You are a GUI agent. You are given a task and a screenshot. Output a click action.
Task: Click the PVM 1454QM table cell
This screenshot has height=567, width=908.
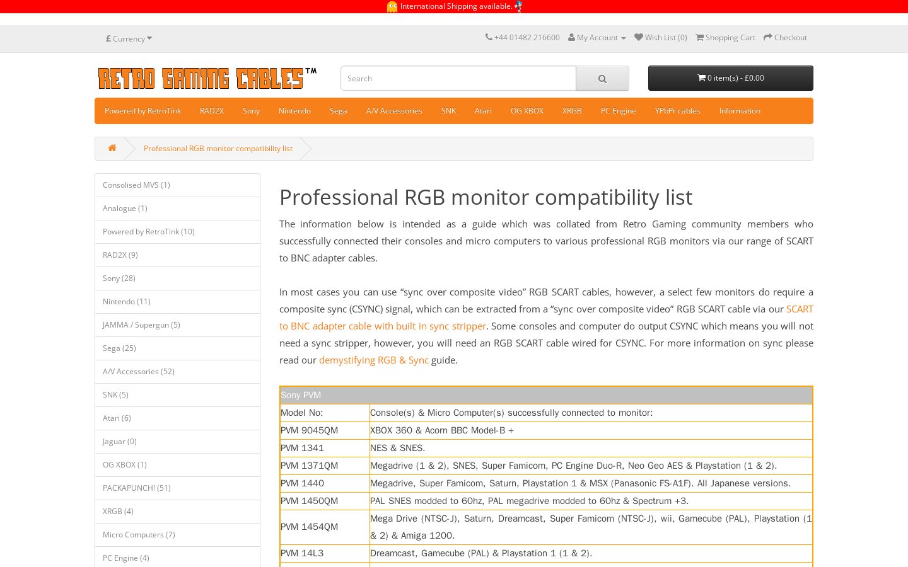325,527
